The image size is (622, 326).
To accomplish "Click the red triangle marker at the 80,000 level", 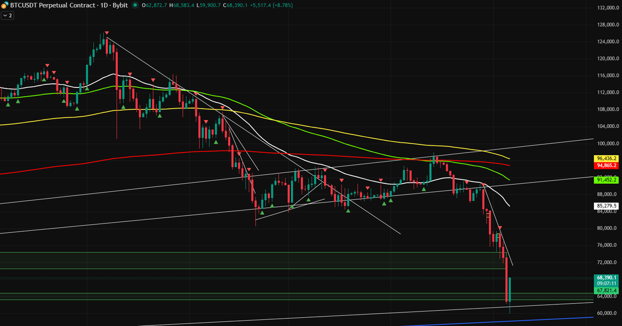I will [500, 228].
